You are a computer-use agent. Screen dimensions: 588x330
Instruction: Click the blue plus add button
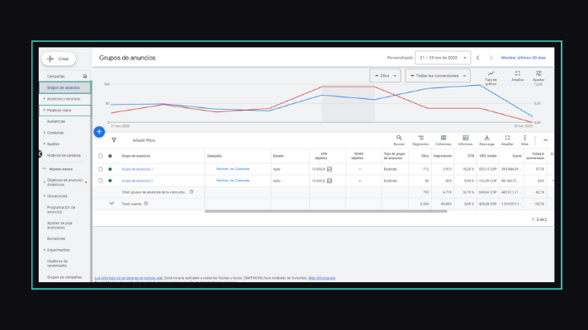point(99,132)
